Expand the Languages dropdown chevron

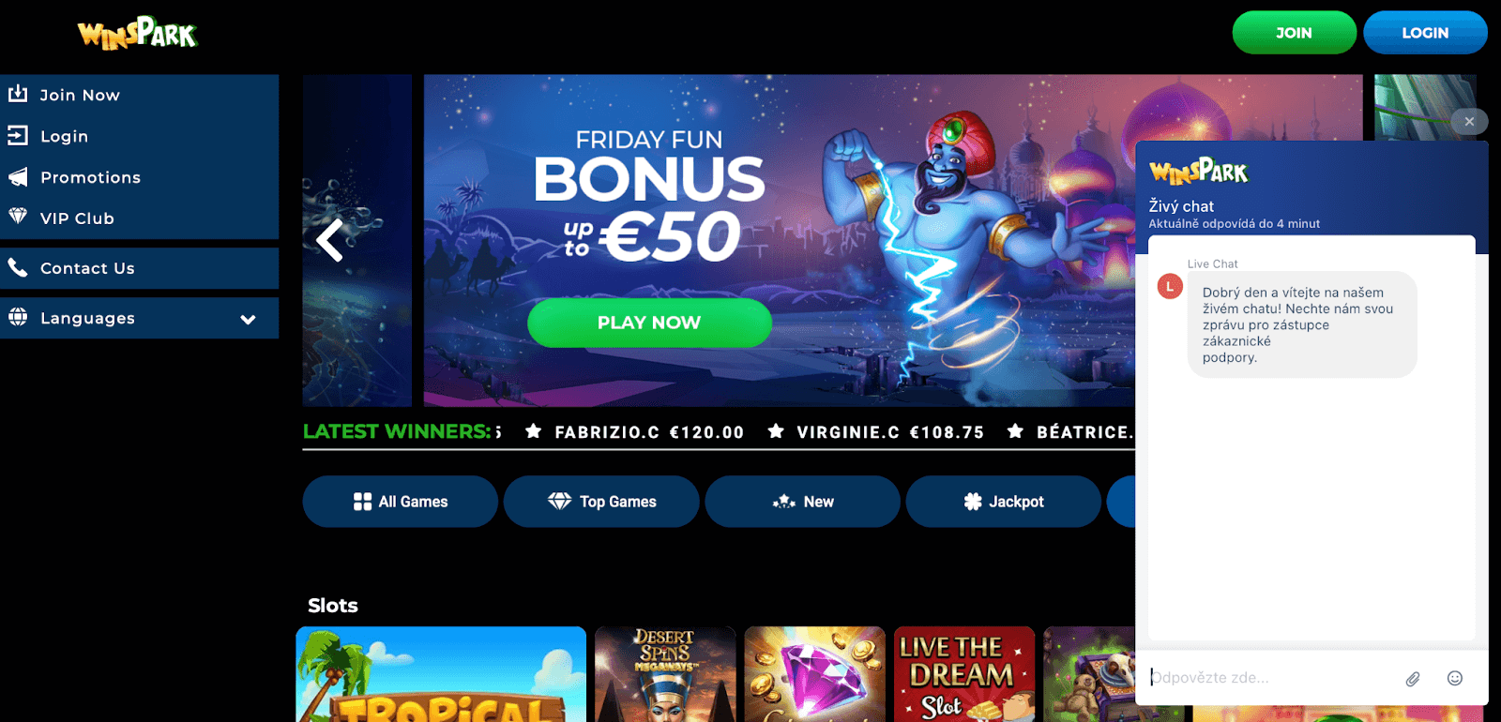(248, 319)
